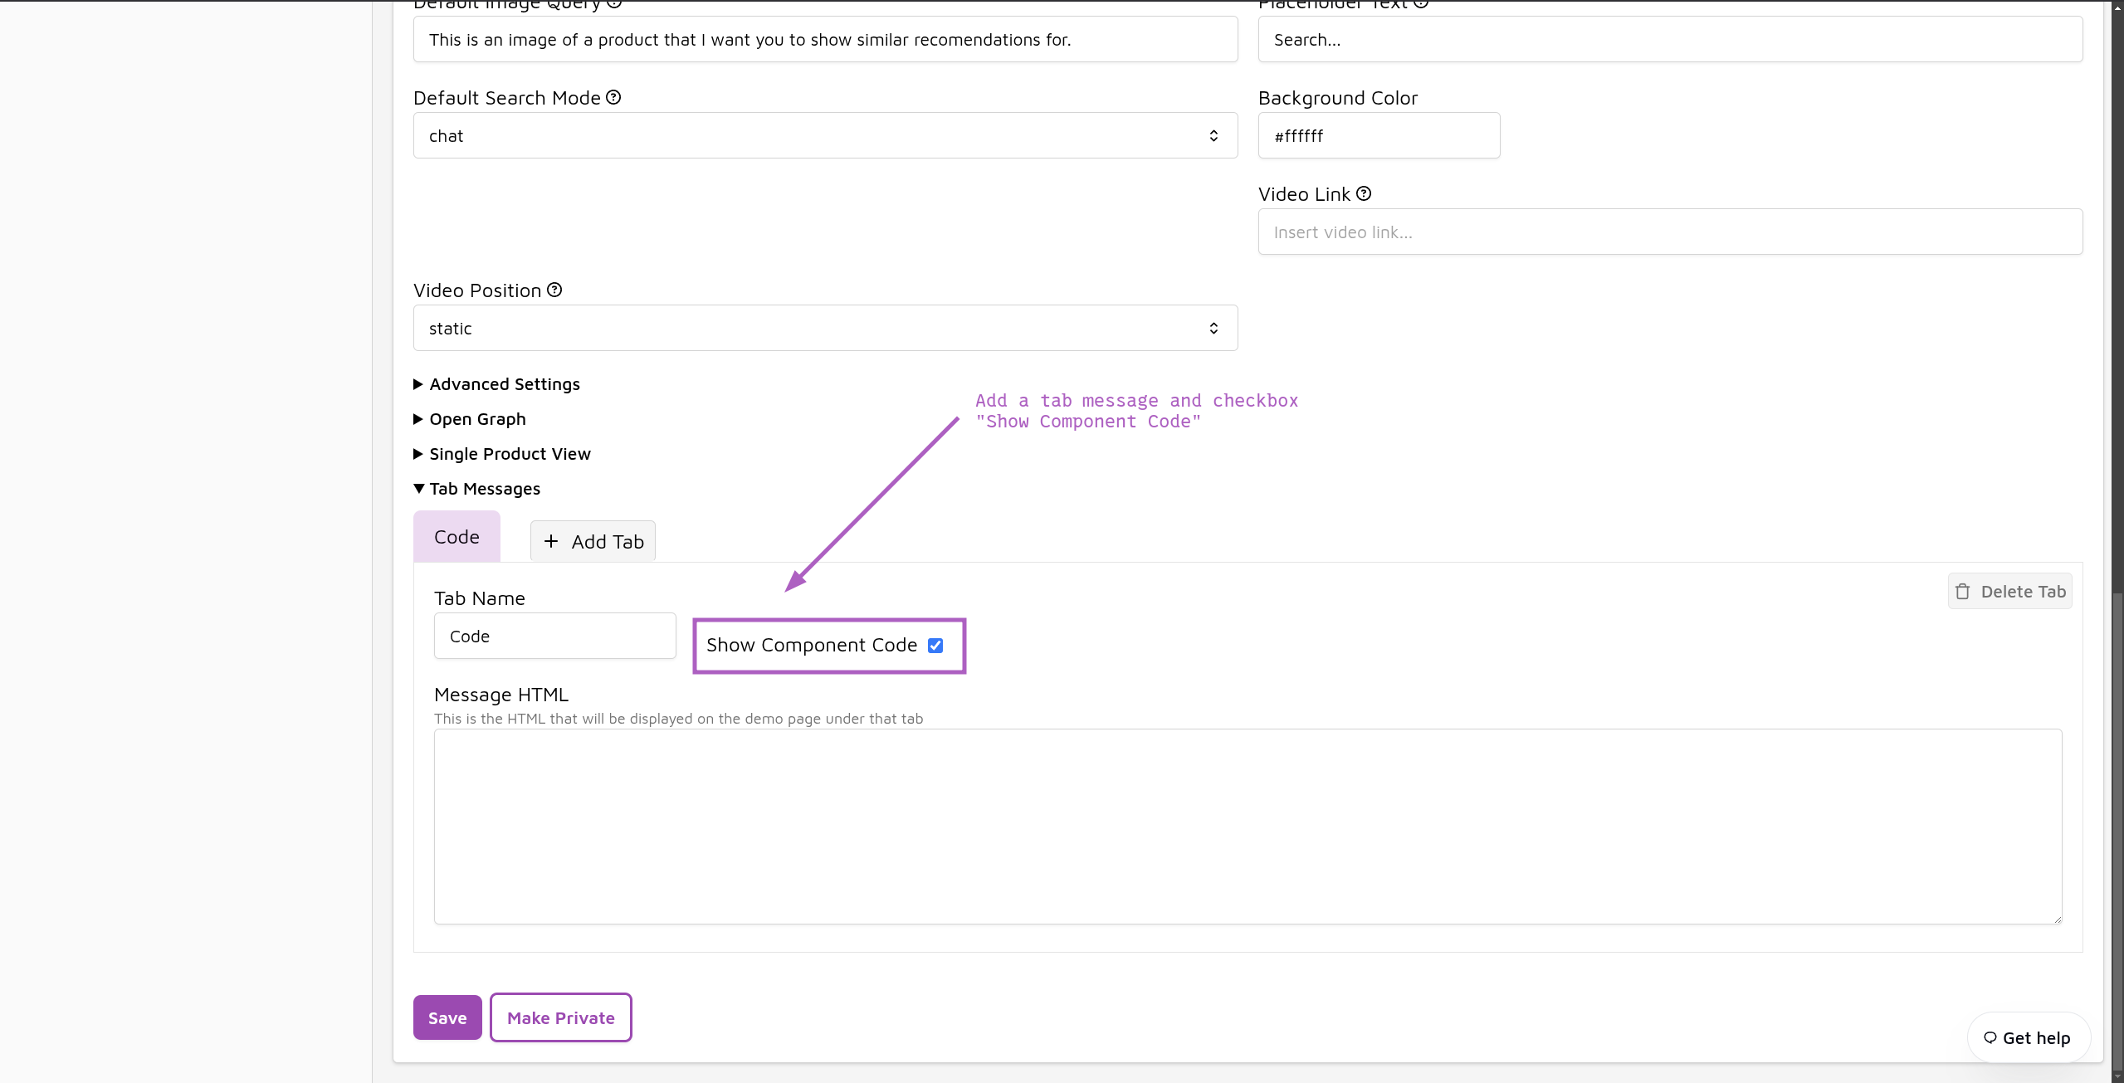The image size is (2124, 1083).
Task: Click the Save button
Action: coord(447,1017)
